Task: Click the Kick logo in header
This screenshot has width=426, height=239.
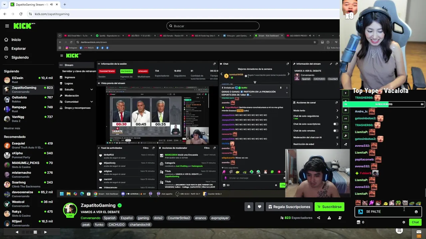Action: point(24,26)
